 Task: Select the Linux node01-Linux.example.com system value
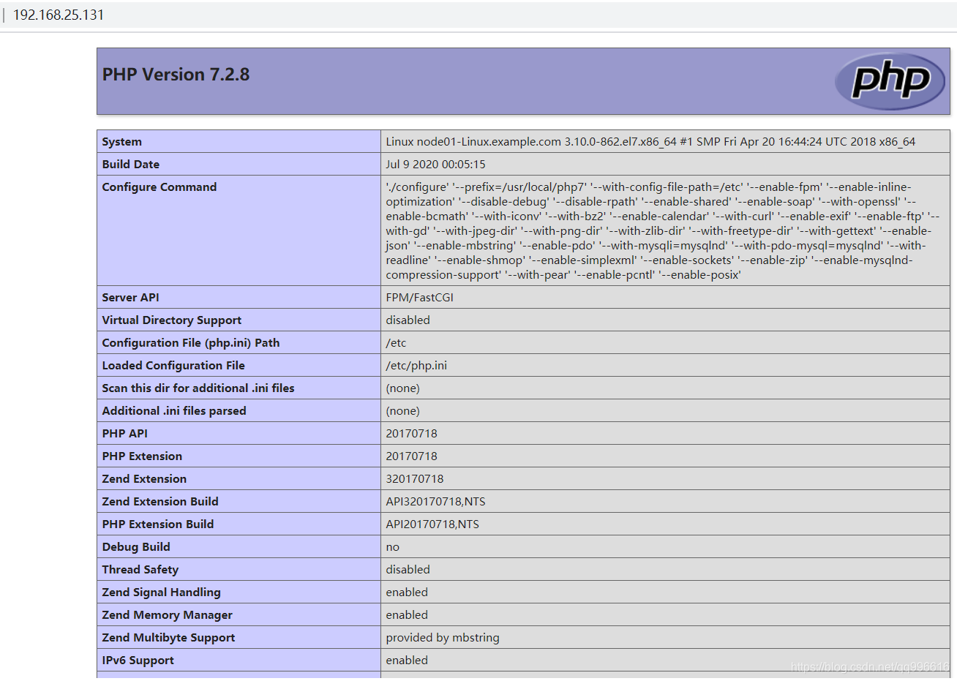tap(650, 142)
